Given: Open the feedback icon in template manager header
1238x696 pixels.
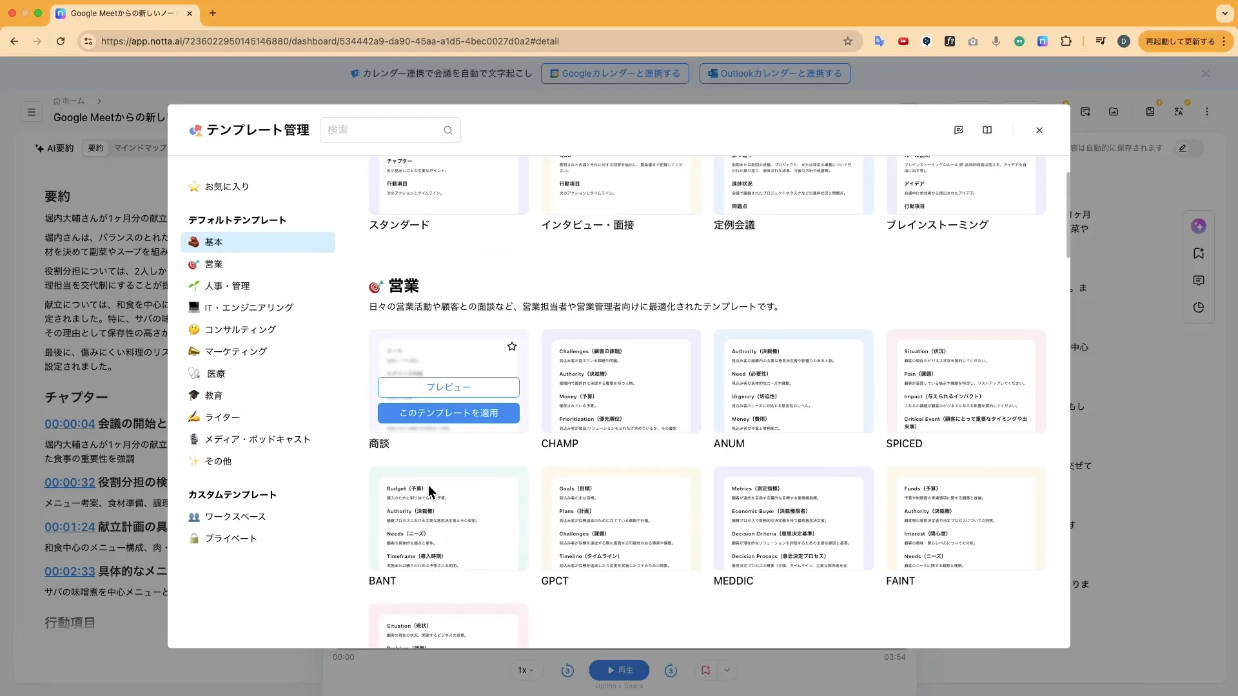Looking at the screenshot, I should 959,130.
